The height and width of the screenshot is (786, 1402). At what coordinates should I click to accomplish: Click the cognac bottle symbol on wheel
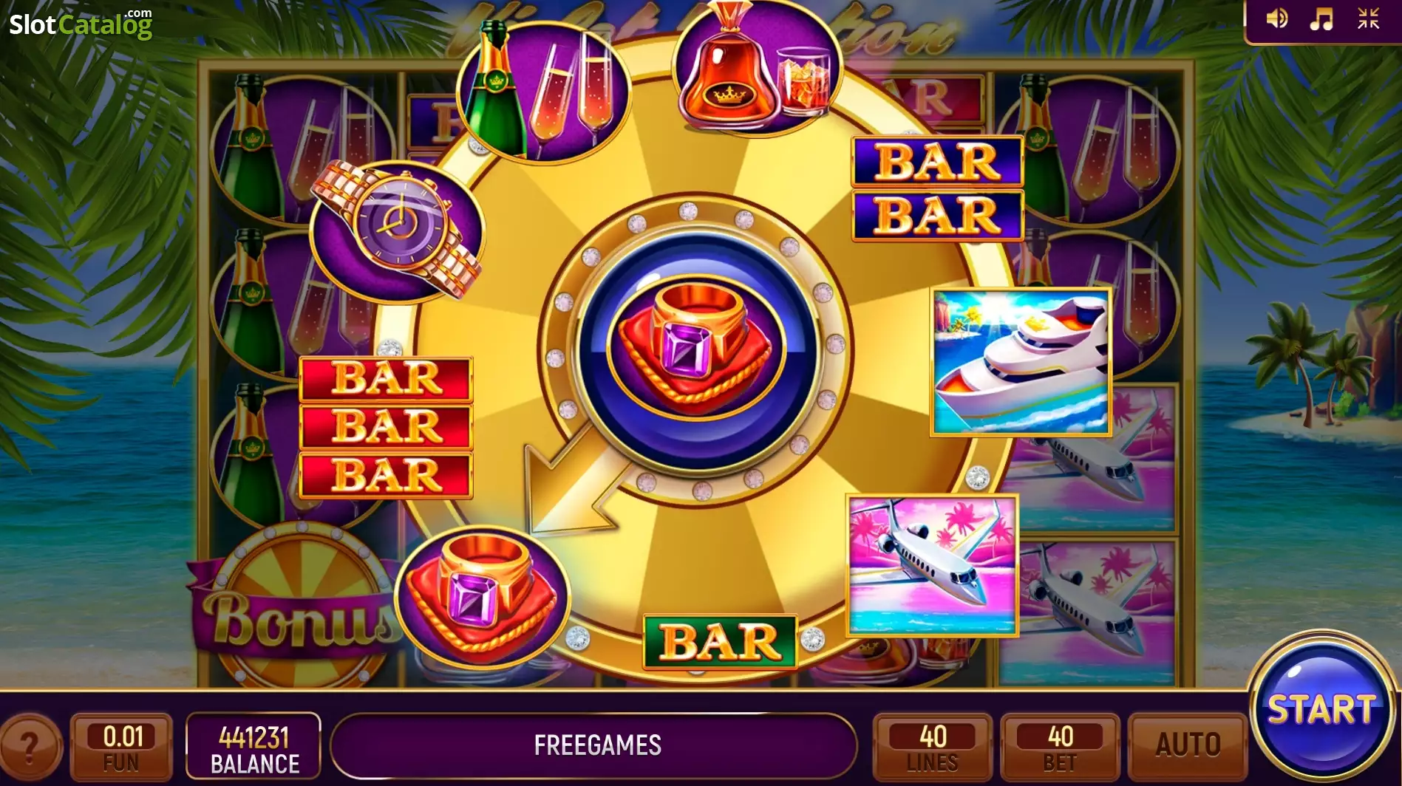[x=755, y=69]
